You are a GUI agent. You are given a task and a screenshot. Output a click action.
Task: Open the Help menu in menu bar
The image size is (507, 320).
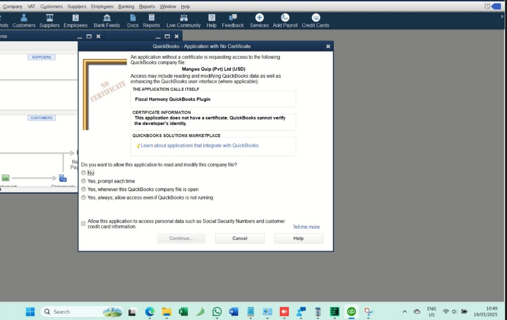click(185, 7)
